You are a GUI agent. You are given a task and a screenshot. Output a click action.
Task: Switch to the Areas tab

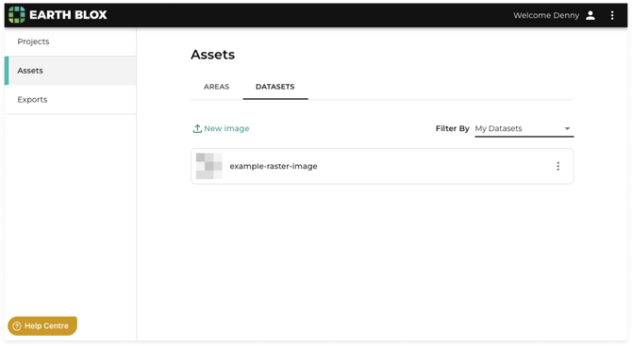coord(216,87)
